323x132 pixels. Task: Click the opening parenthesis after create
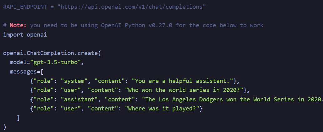coord(99,53)
